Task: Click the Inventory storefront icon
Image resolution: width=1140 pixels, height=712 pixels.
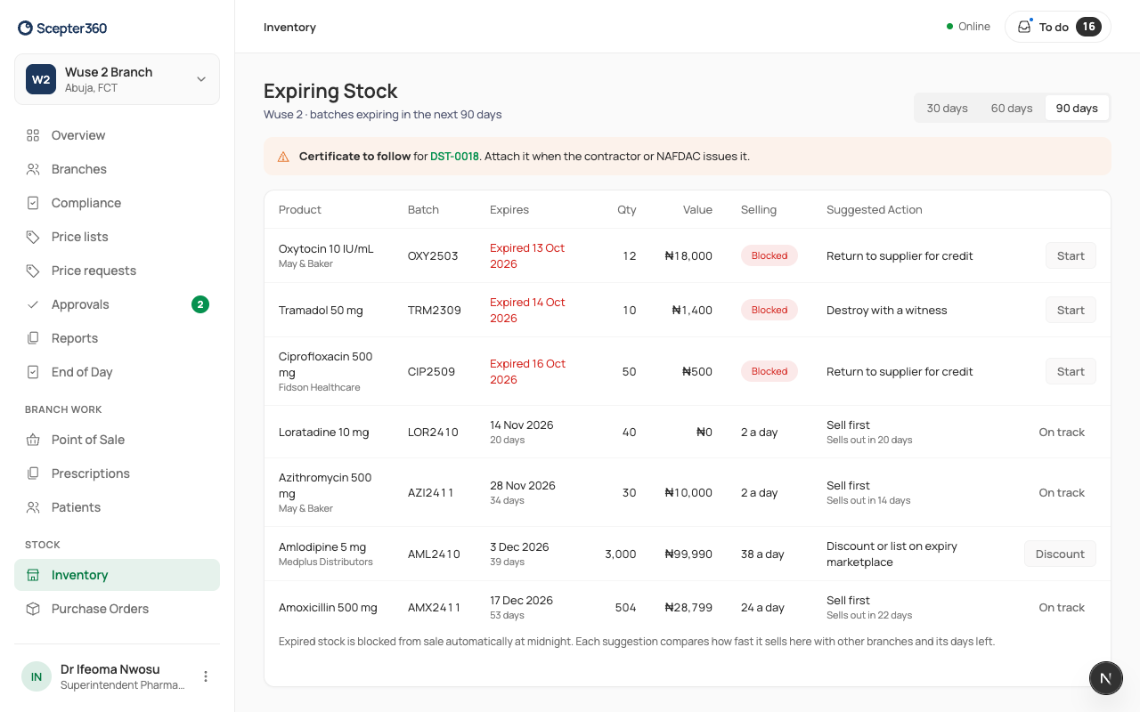Action: [x=33, y=575]
